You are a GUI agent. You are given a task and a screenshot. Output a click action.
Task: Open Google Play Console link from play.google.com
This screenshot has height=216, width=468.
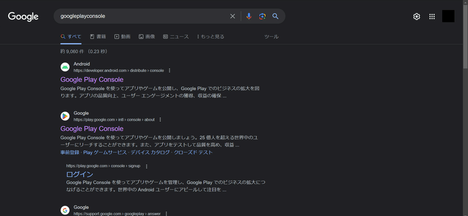(x=92, y=128)
